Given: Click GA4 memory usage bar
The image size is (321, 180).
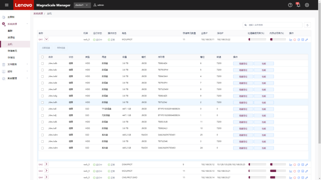Looking at the screenshot, I should pyautogui.click(x=278, y=177).
